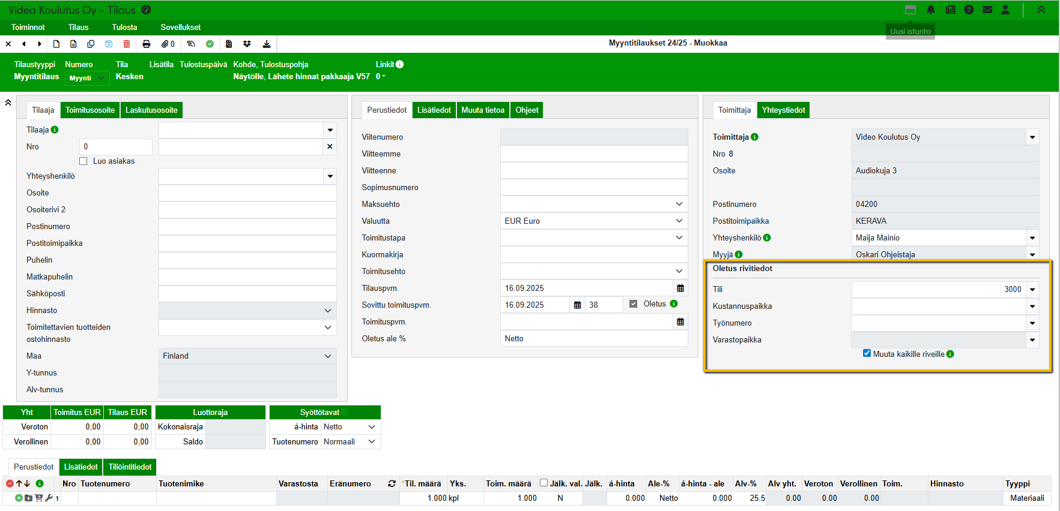1060x511 pixels.
Task: Switch to the Laskutusosoite tab
Action: coord(151,110)
